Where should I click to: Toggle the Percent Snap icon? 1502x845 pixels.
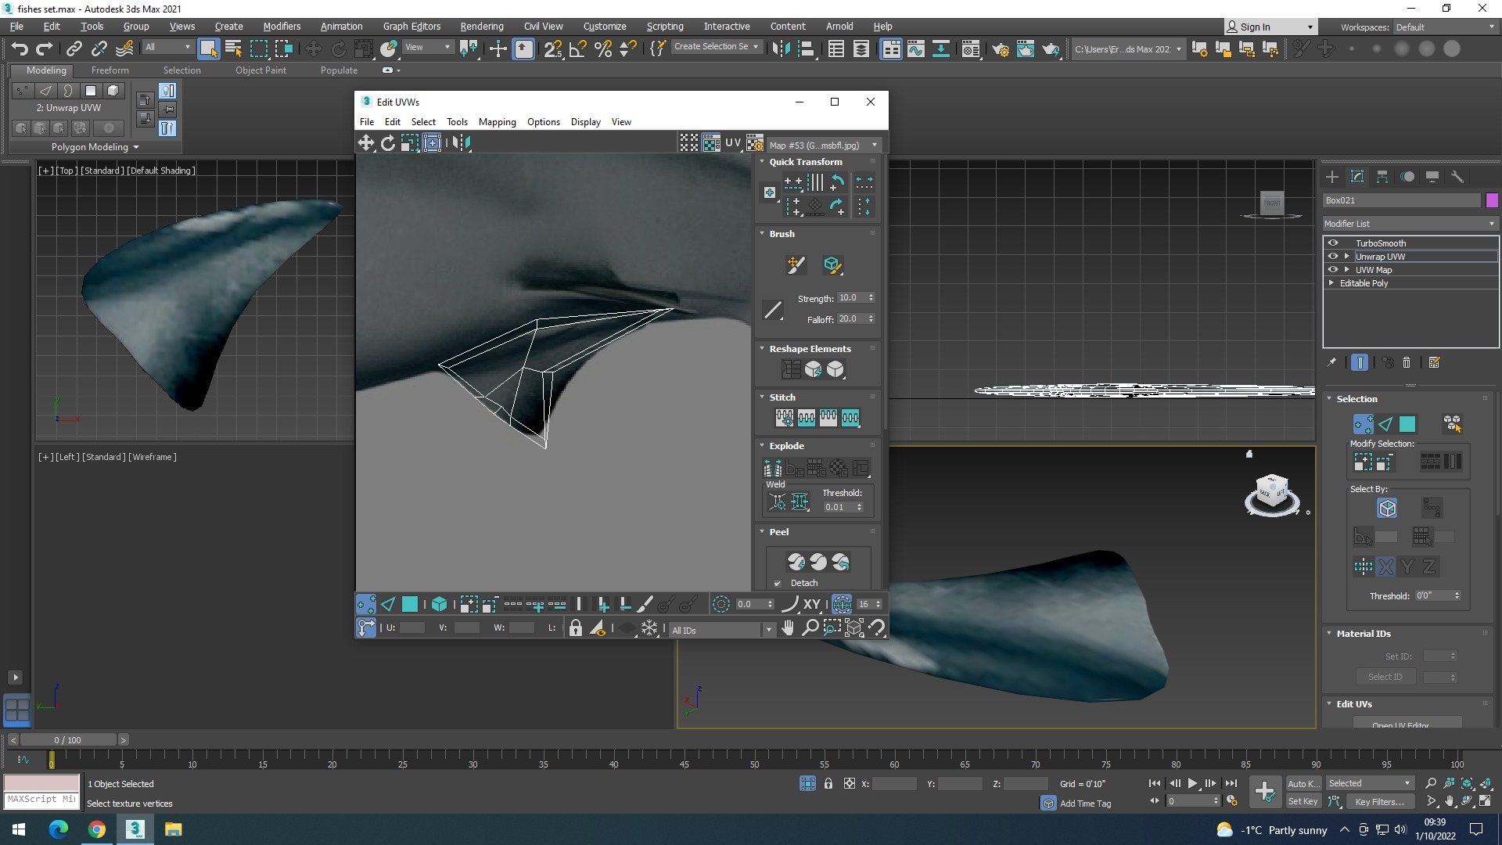[x=603, y=49]
